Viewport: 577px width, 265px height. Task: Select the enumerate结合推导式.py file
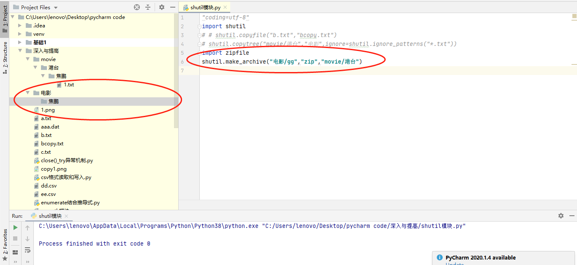(67, 203)
